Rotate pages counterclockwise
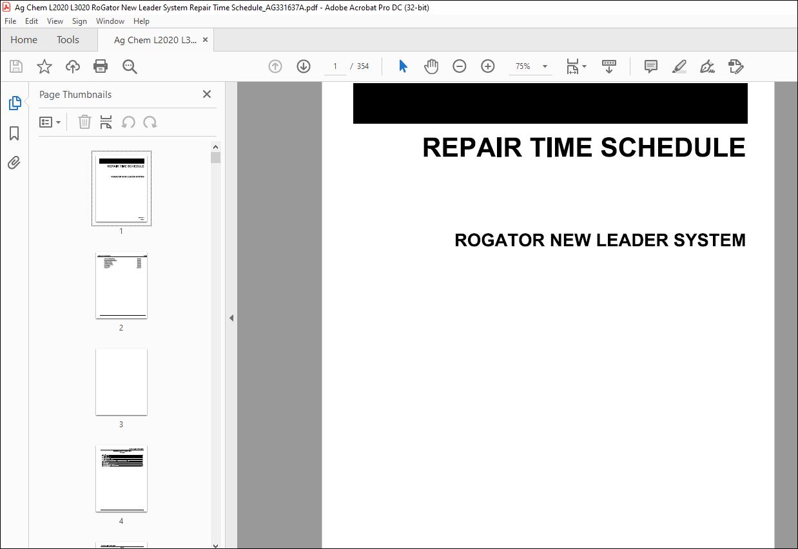798x549 pixels. pos(128,122)
